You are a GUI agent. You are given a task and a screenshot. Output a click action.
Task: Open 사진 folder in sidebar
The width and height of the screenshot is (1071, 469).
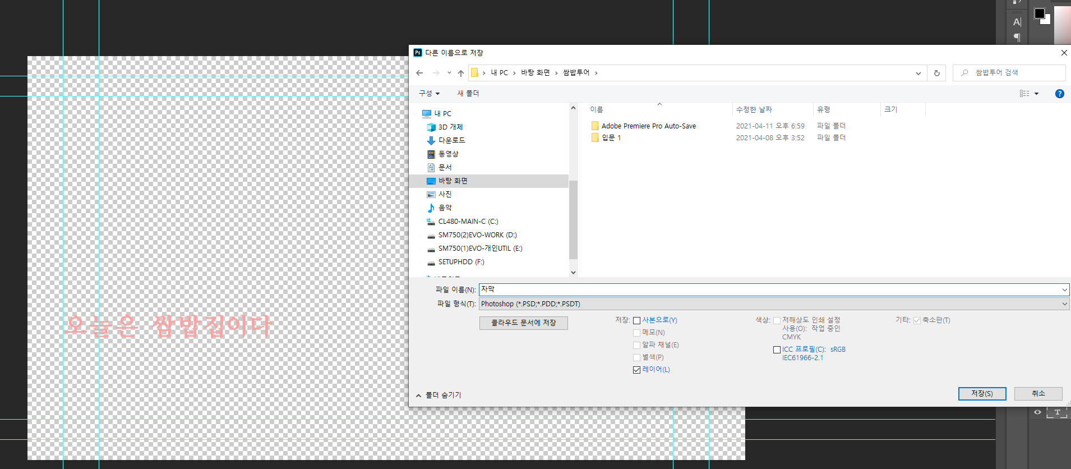[x=445, y=194]
